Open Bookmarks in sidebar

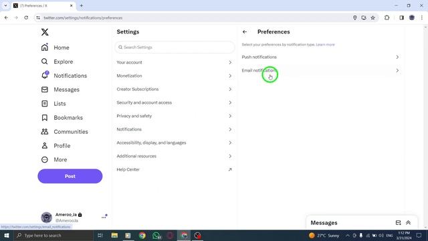point(62,118)
